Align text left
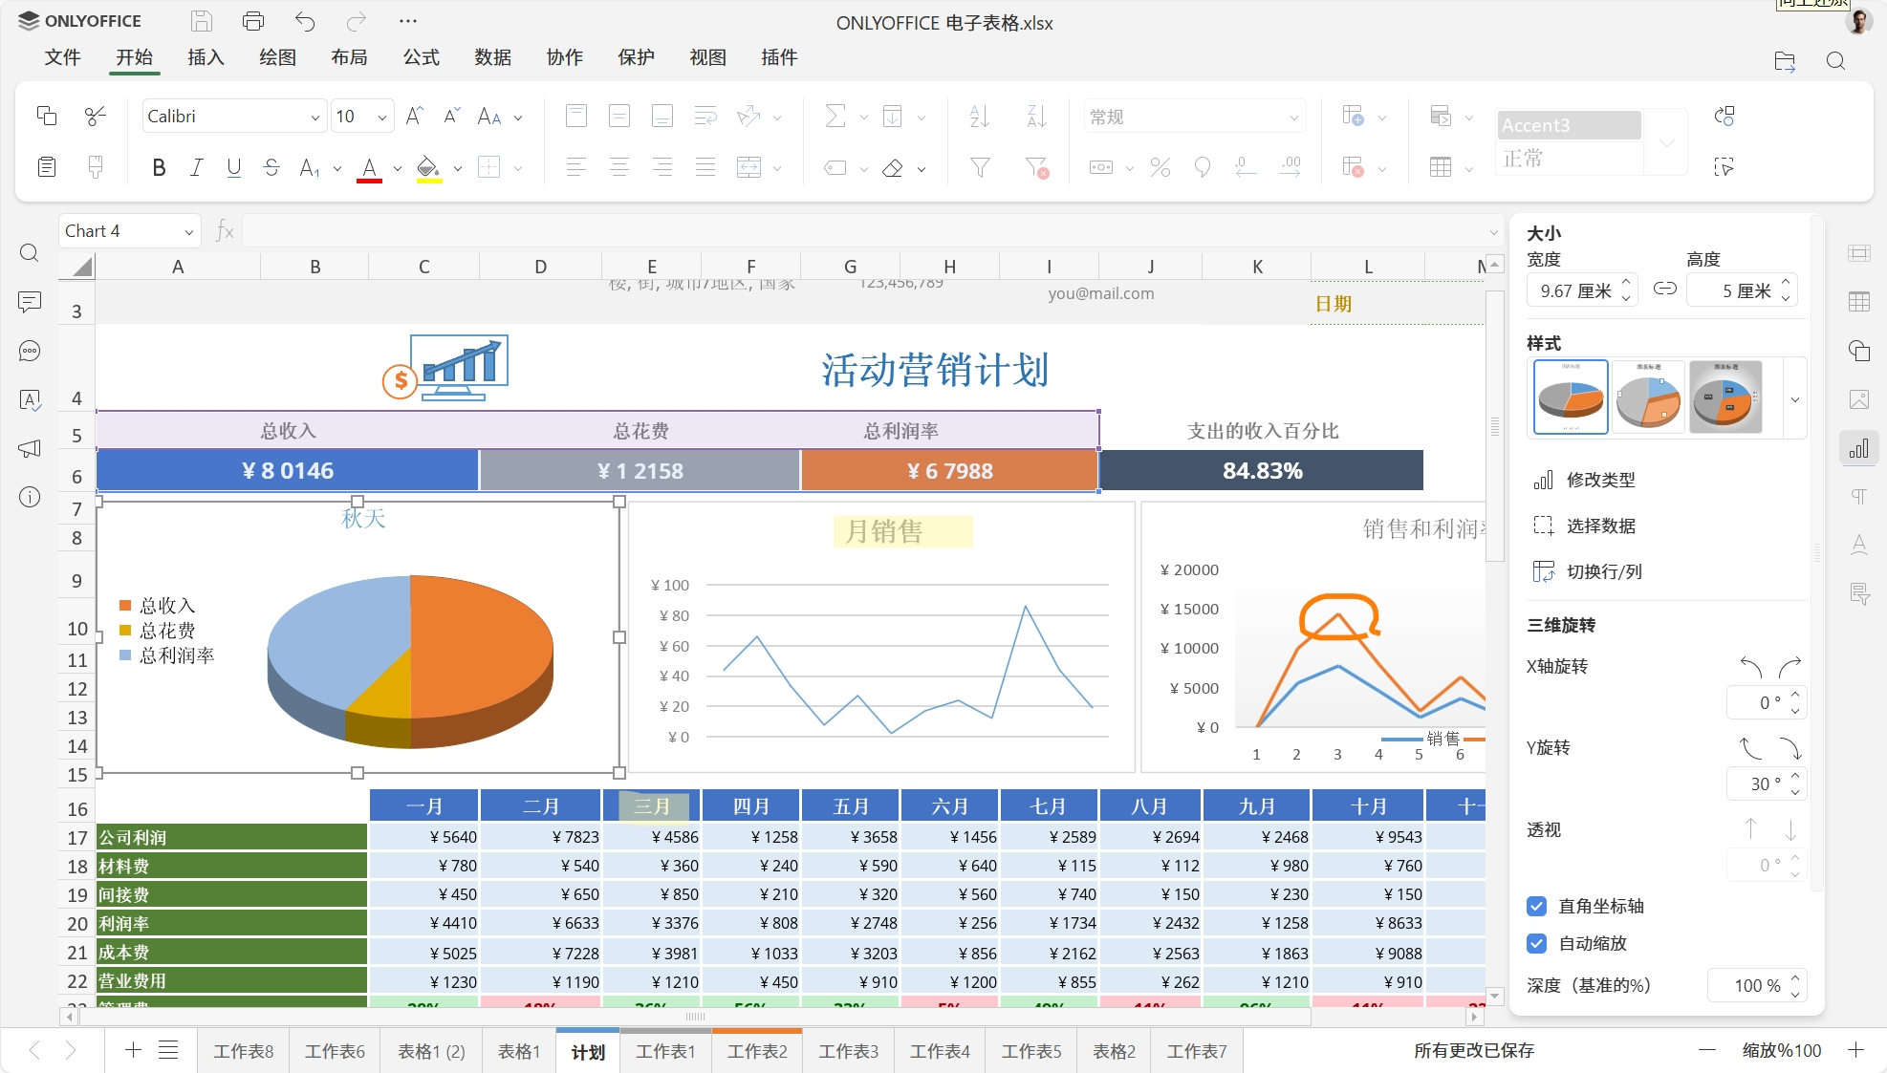Viewport: 1887px width, 1073px height. coord(575,168)
